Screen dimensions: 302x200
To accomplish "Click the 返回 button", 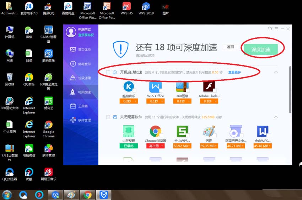I will (230, 47).
